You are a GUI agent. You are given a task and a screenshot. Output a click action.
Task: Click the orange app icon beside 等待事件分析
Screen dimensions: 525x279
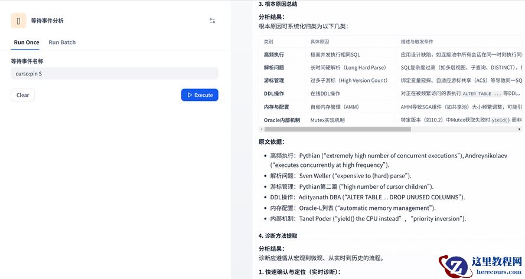pyautogui.click(x=18, y=21)
